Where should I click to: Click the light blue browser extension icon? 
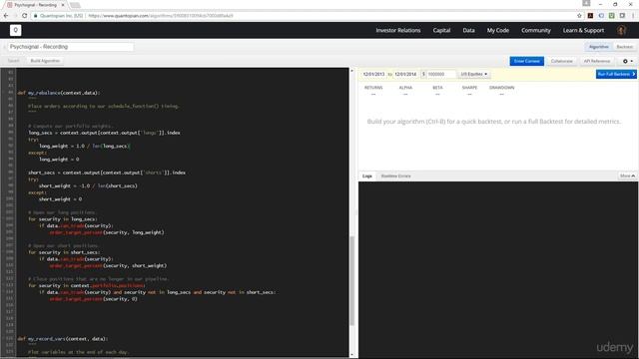tap(601, 16)
